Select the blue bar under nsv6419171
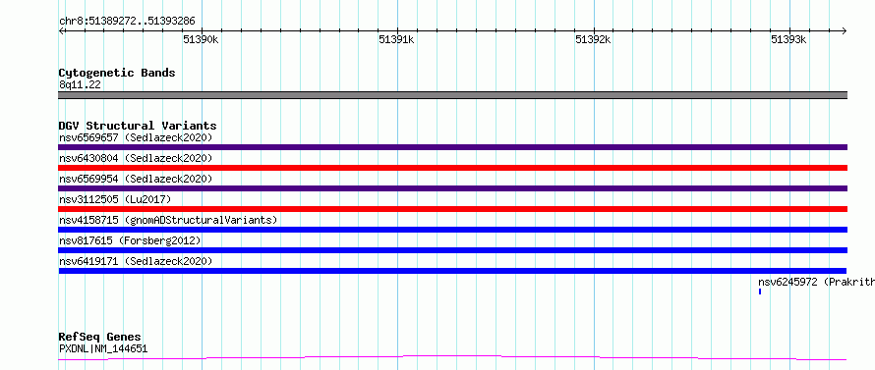Image resolution: width=875 pixels, height=370 pixels. tap(453, 271)
